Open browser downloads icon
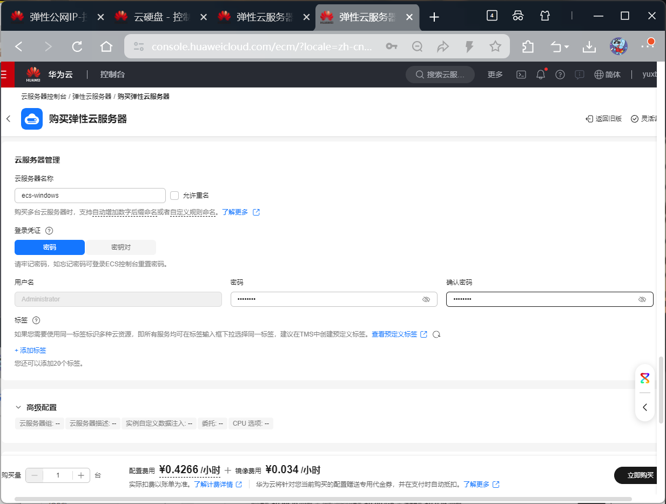Viewport: 666px width, 504px height. click(x=589, y=47)
